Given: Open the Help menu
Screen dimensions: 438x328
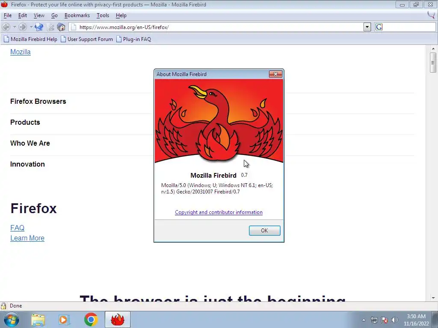Looking at the screenshot, I should tap(121, 15).
